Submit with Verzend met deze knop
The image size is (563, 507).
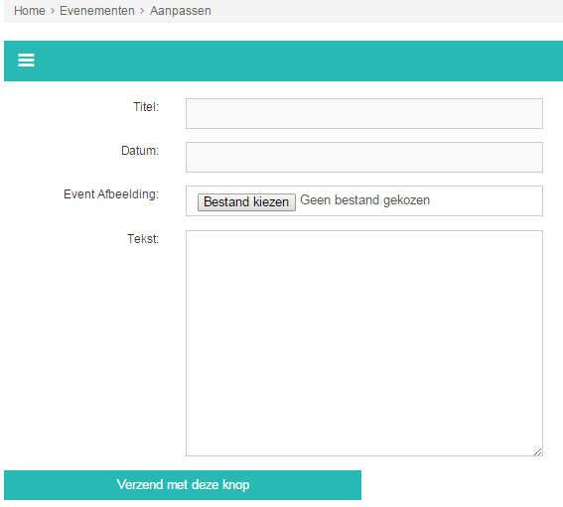(183, 485)
